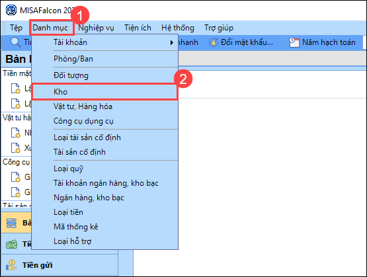
Task: Open the Hệ thống menu
Action: tap(178, 28)
